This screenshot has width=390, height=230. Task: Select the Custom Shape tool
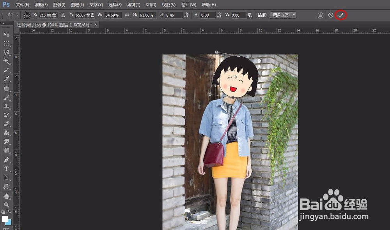pos(7,186)
